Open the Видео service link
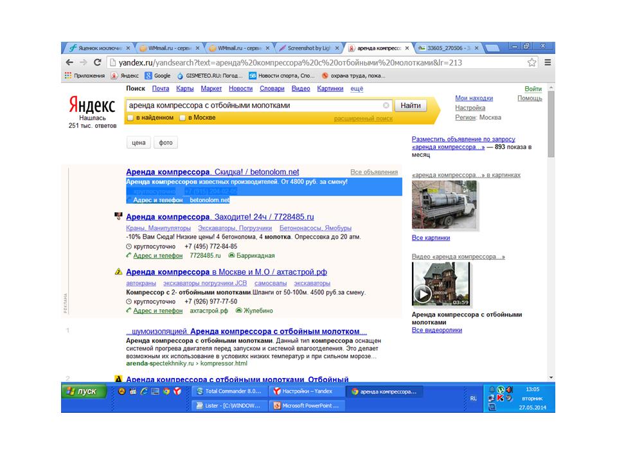The height and width of the screenshot is (463, 617). click(x=301, y=89)
